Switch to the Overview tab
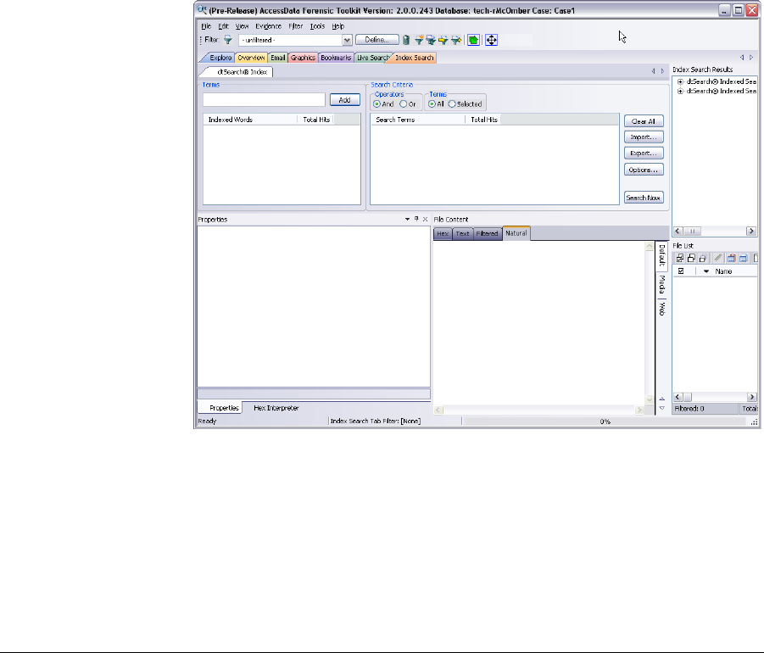 [x=251, y=58]
